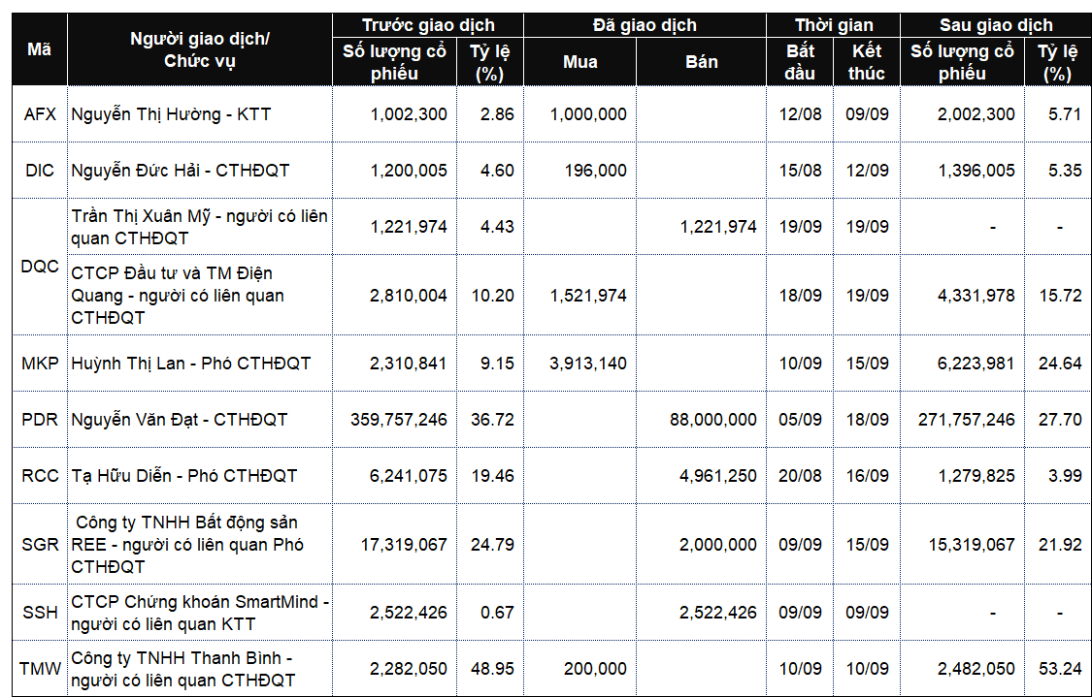Select the DIC stock code cell
The width and height of the screenshot is (1092, 697).
click(40, 171)
